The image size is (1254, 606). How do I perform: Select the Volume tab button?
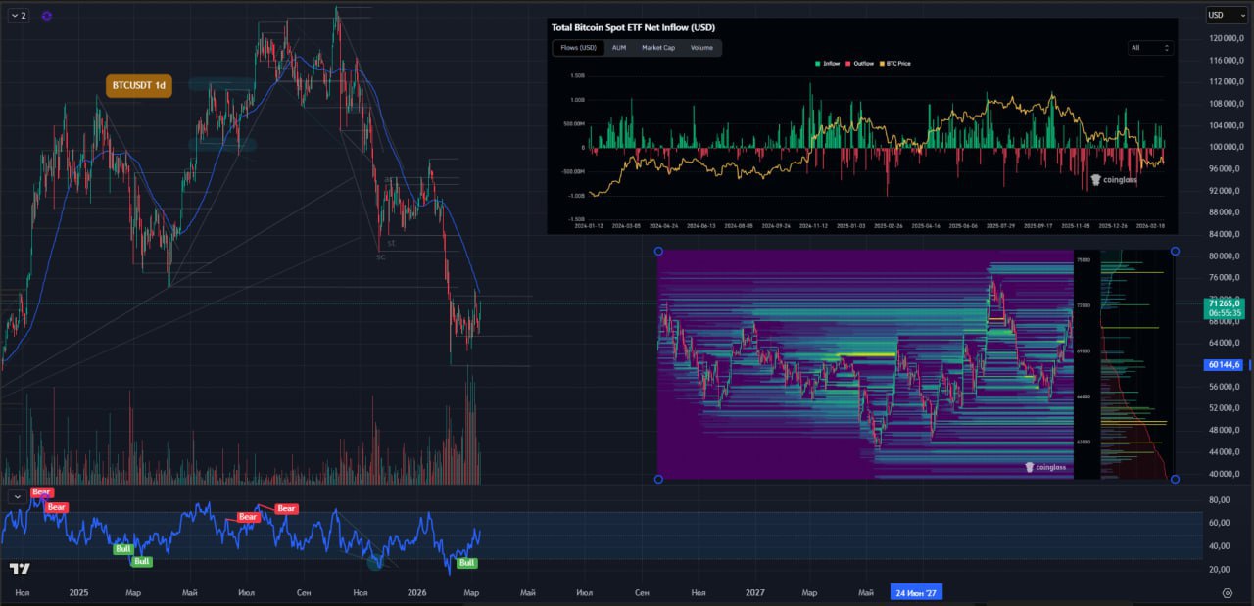click(x=701, y=47)
